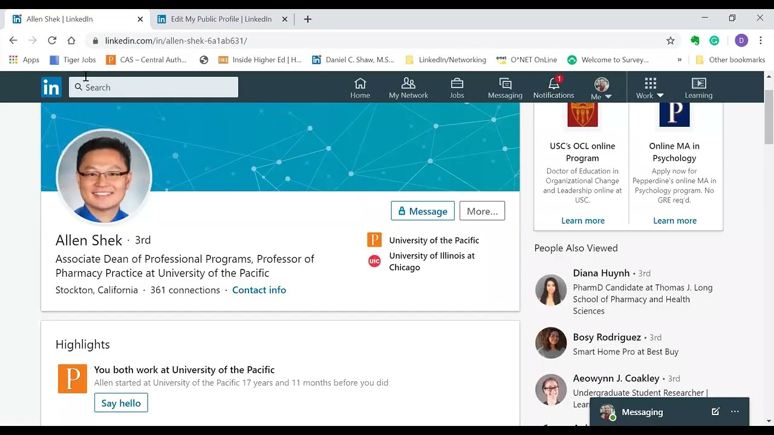
Task: Click Diana Huynh's profile photo
Action: (x=551, y=290)
